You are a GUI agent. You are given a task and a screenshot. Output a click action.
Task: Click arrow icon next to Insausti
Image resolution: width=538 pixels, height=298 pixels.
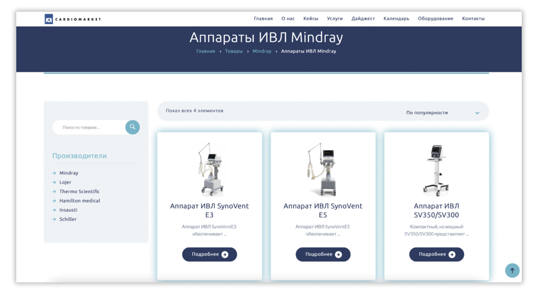pos(54,210)
